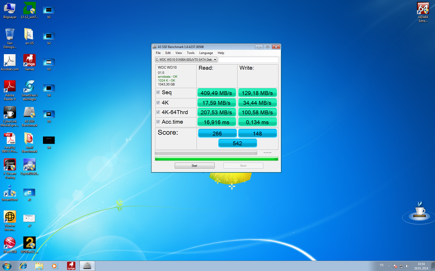Click Internet Explorer in the taskbar
Image resolution: width=435 pixels, height=271 pixels.
point(23,266)
